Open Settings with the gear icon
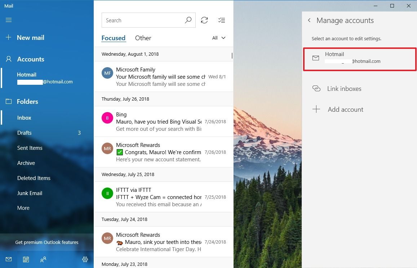The width and height of the screenshot is (417, 268). tap(85, 259)
